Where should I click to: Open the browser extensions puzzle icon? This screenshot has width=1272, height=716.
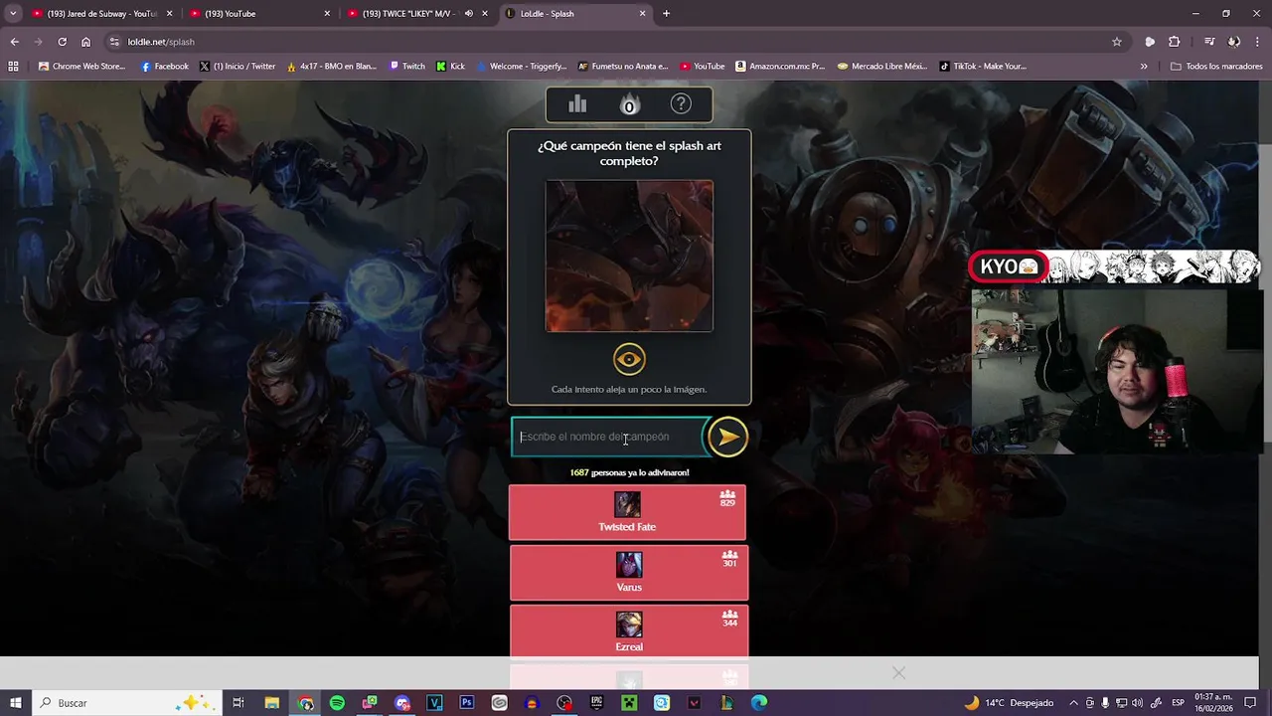click(1175, 42)
